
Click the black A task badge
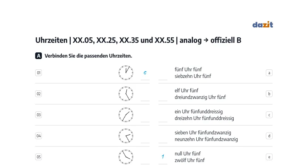tap(39, 56)
